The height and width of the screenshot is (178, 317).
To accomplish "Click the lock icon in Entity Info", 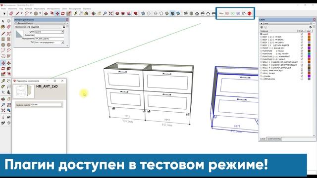I will (x=64, y=27).
